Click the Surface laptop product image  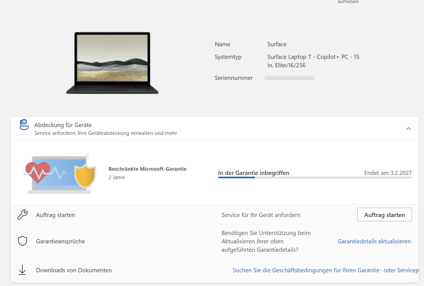coord(112,63)
